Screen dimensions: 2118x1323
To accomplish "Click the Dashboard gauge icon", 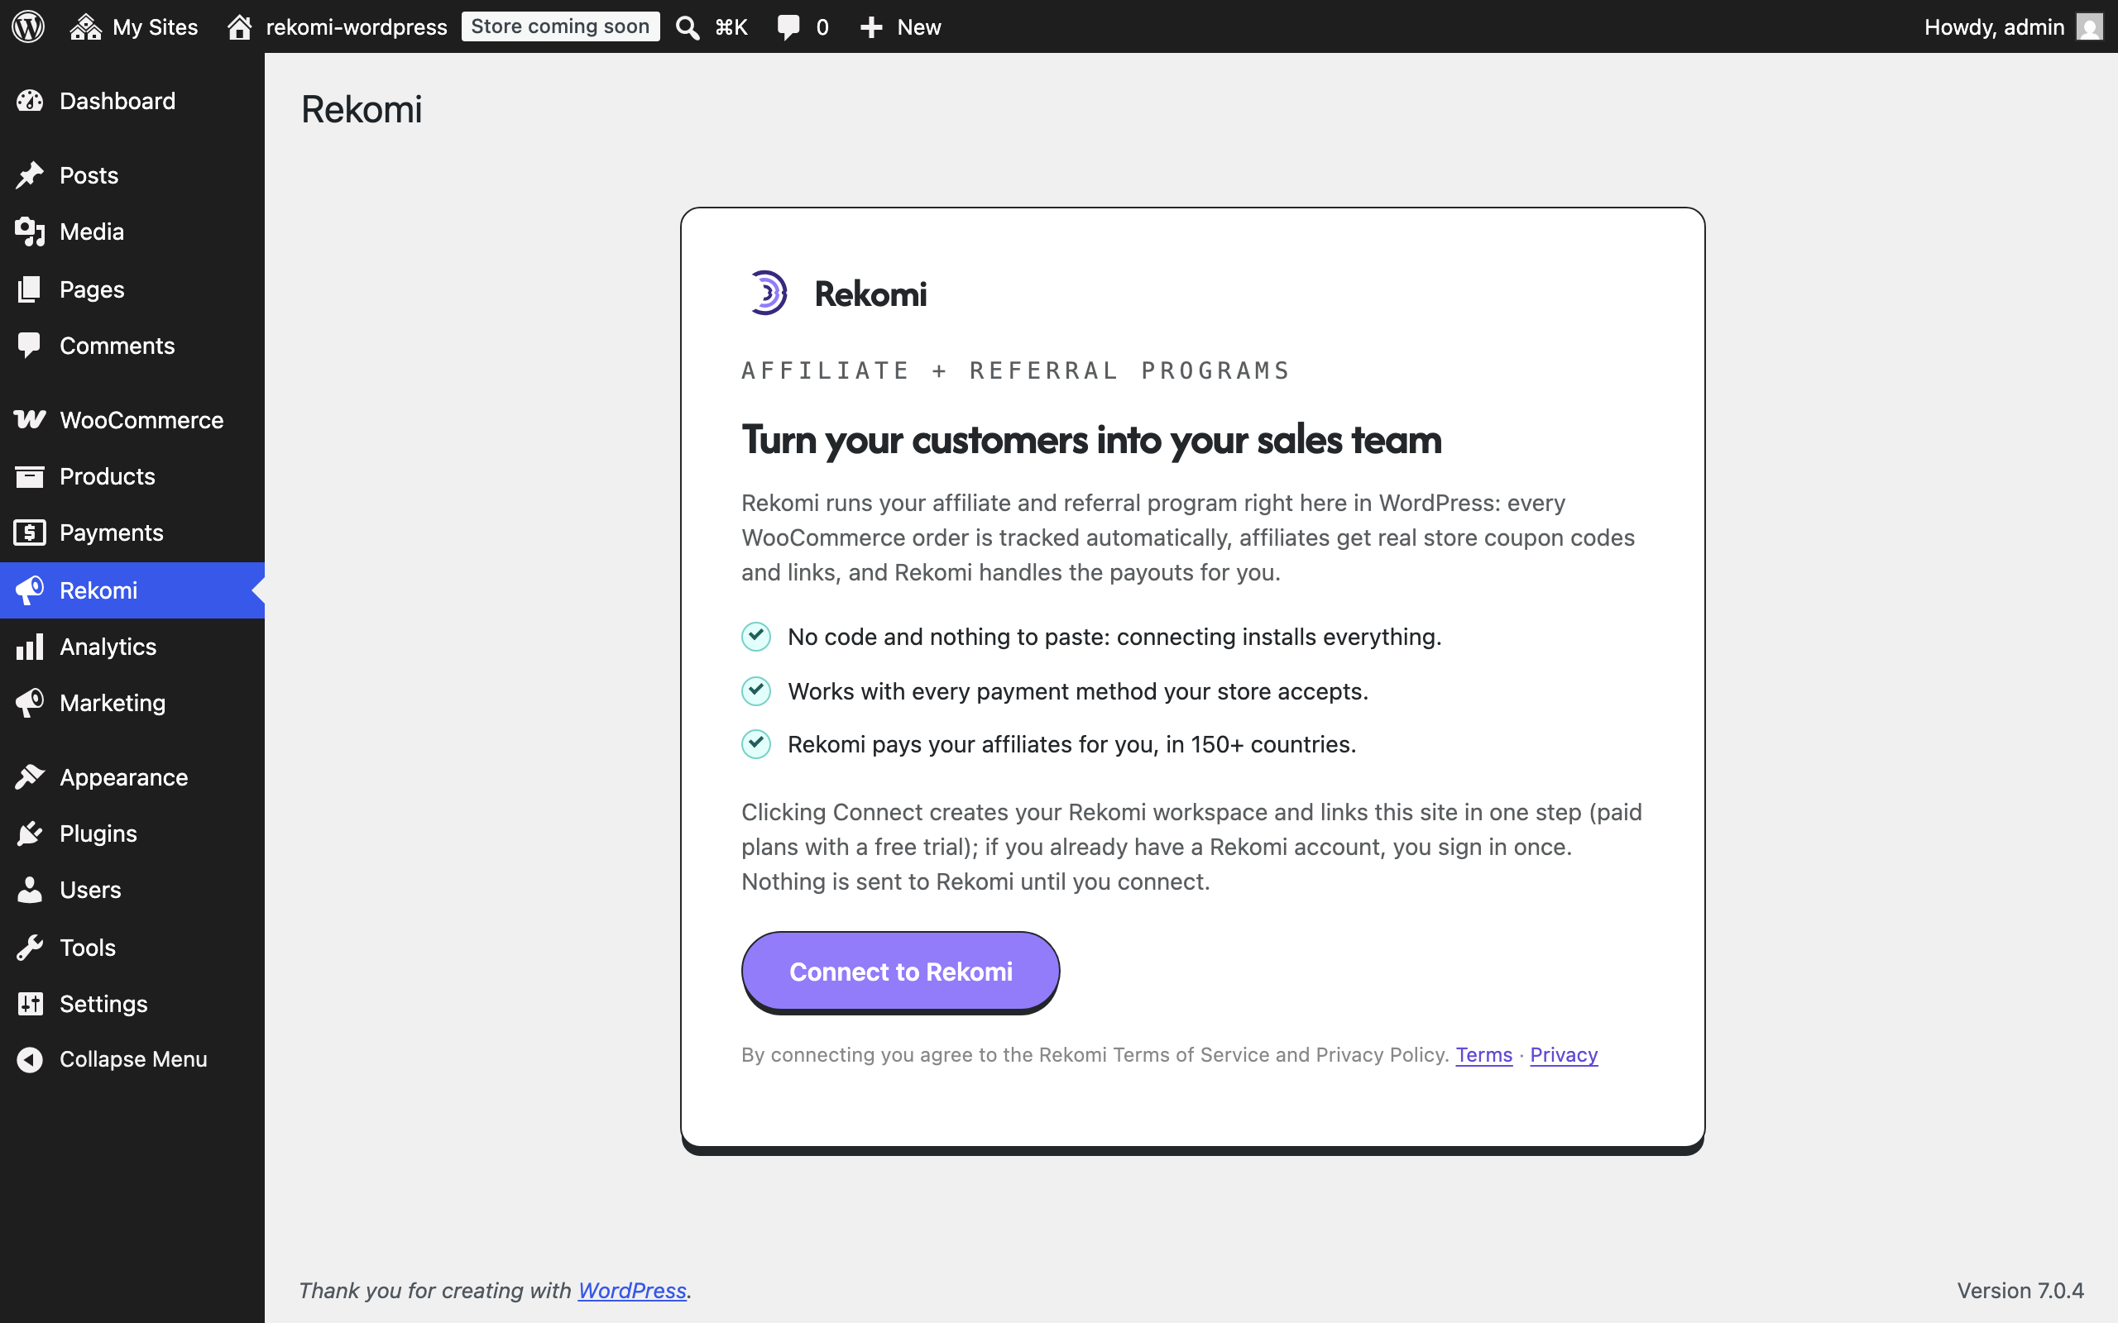I will click(30, 102).
